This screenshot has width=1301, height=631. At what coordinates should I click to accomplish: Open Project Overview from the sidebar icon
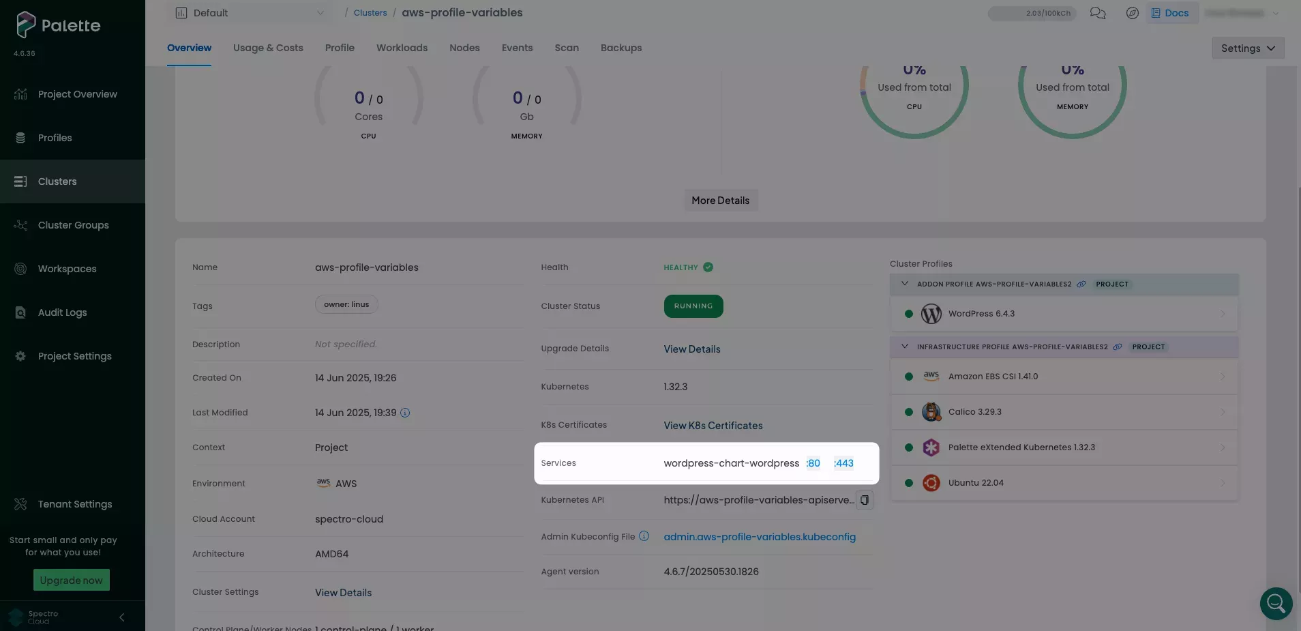click(21, 93)
